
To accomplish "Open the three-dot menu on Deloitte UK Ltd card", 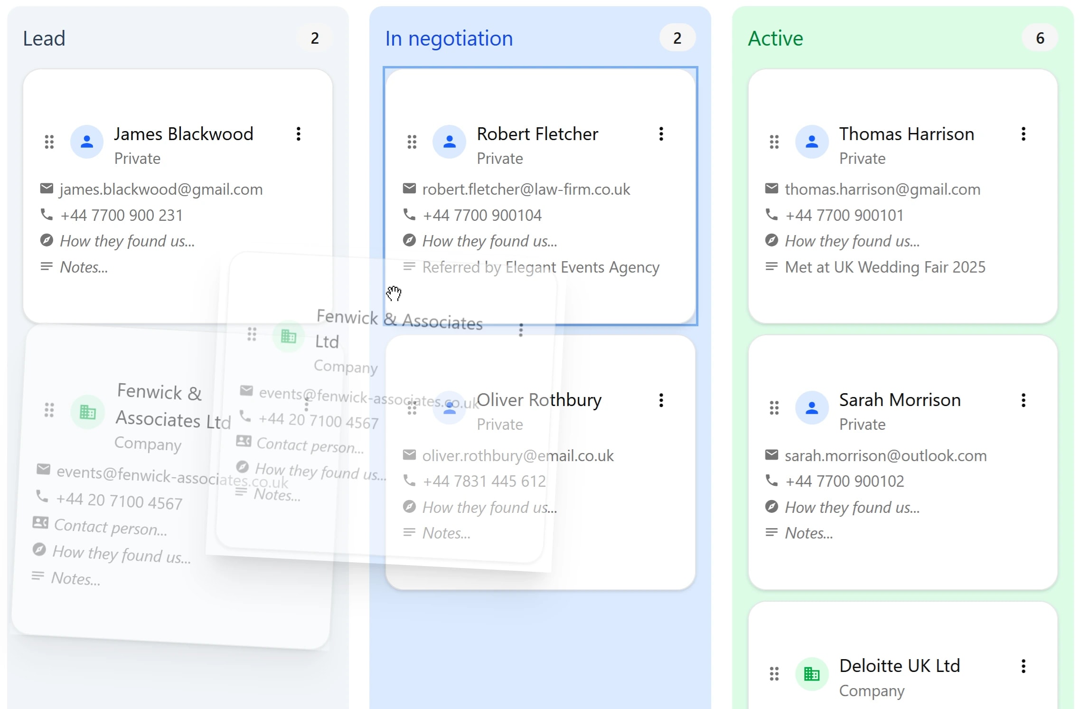I will [x=1024, y=666].
